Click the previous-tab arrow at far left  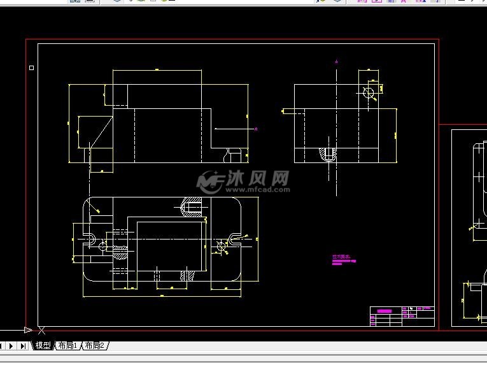pos(3,346)
